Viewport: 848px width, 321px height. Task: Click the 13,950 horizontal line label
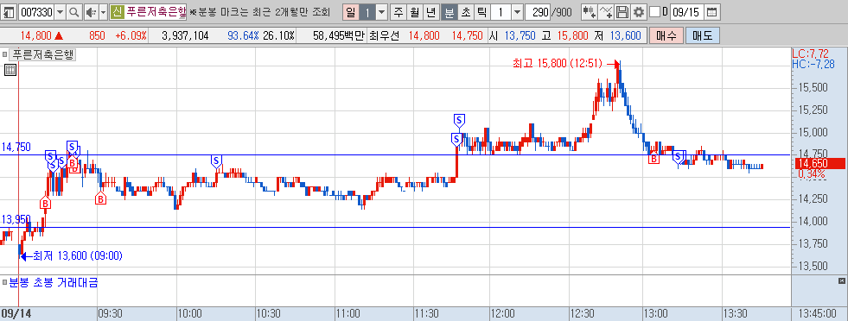[x=16, y=219]
